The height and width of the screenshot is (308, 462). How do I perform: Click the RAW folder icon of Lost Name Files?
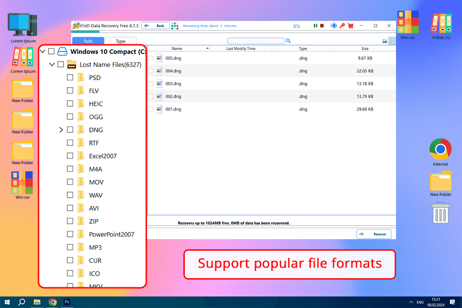72,64
